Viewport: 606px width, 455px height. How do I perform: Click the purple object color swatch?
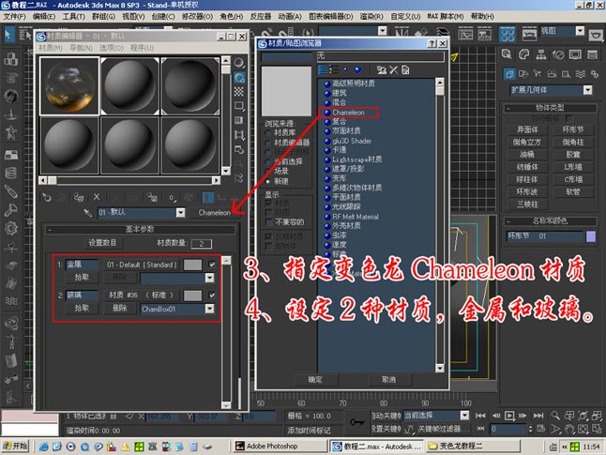coord(591,236)
